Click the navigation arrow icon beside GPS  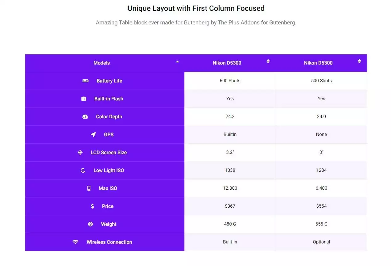point(94,134)
